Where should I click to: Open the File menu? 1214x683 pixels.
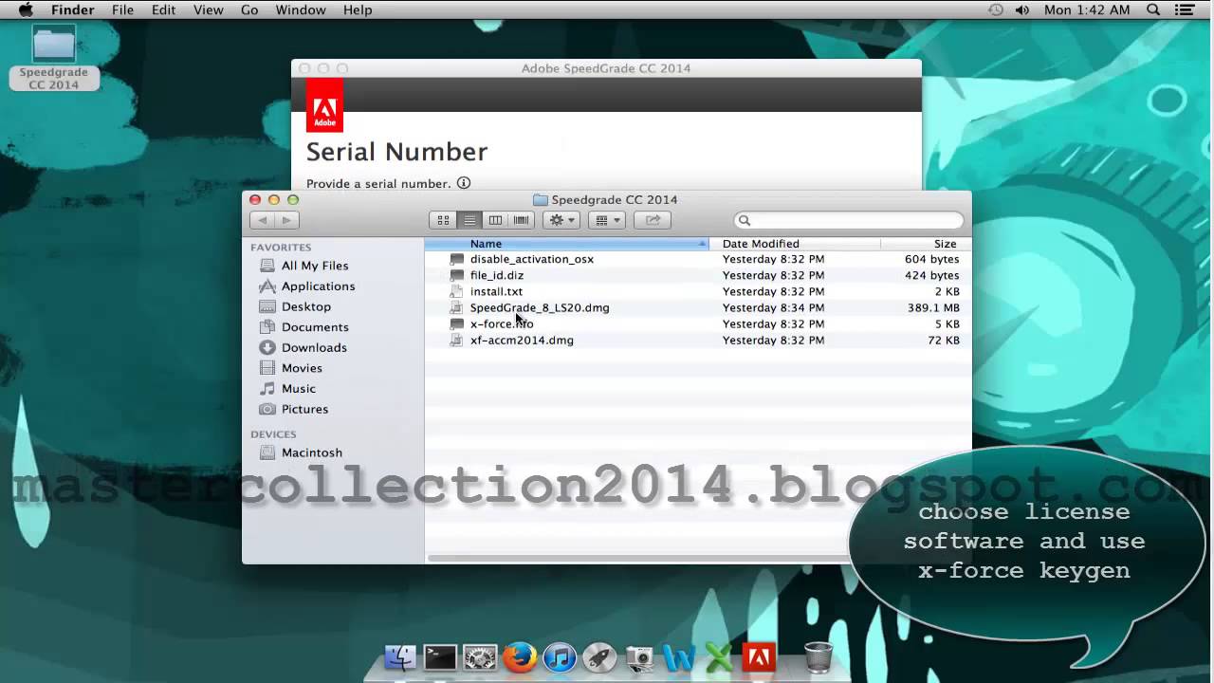click(122, 9)
